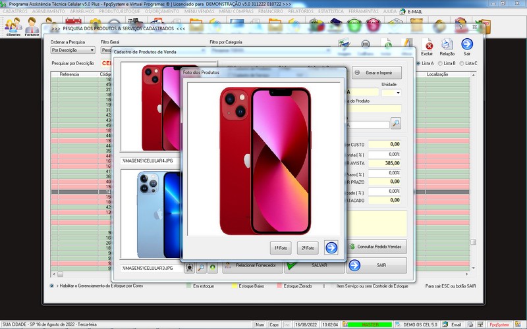
Task: Click the 1ª Foto button
Action: (281, 248)
